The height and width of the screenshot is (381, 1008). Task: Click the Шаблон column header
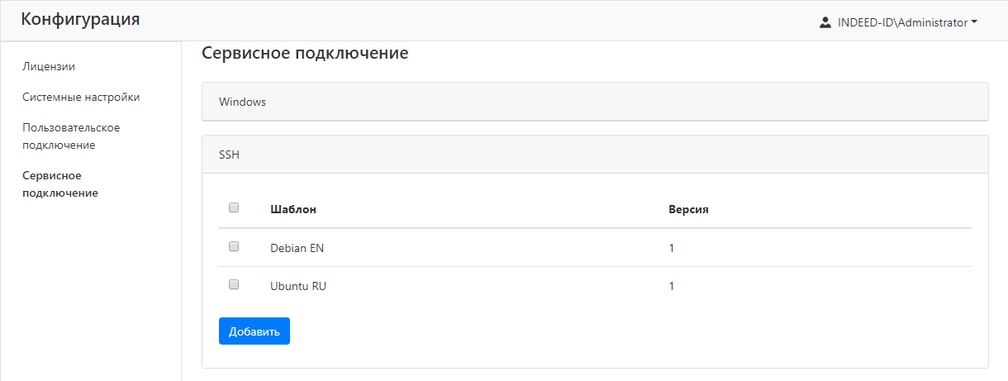tap(293, 209)
